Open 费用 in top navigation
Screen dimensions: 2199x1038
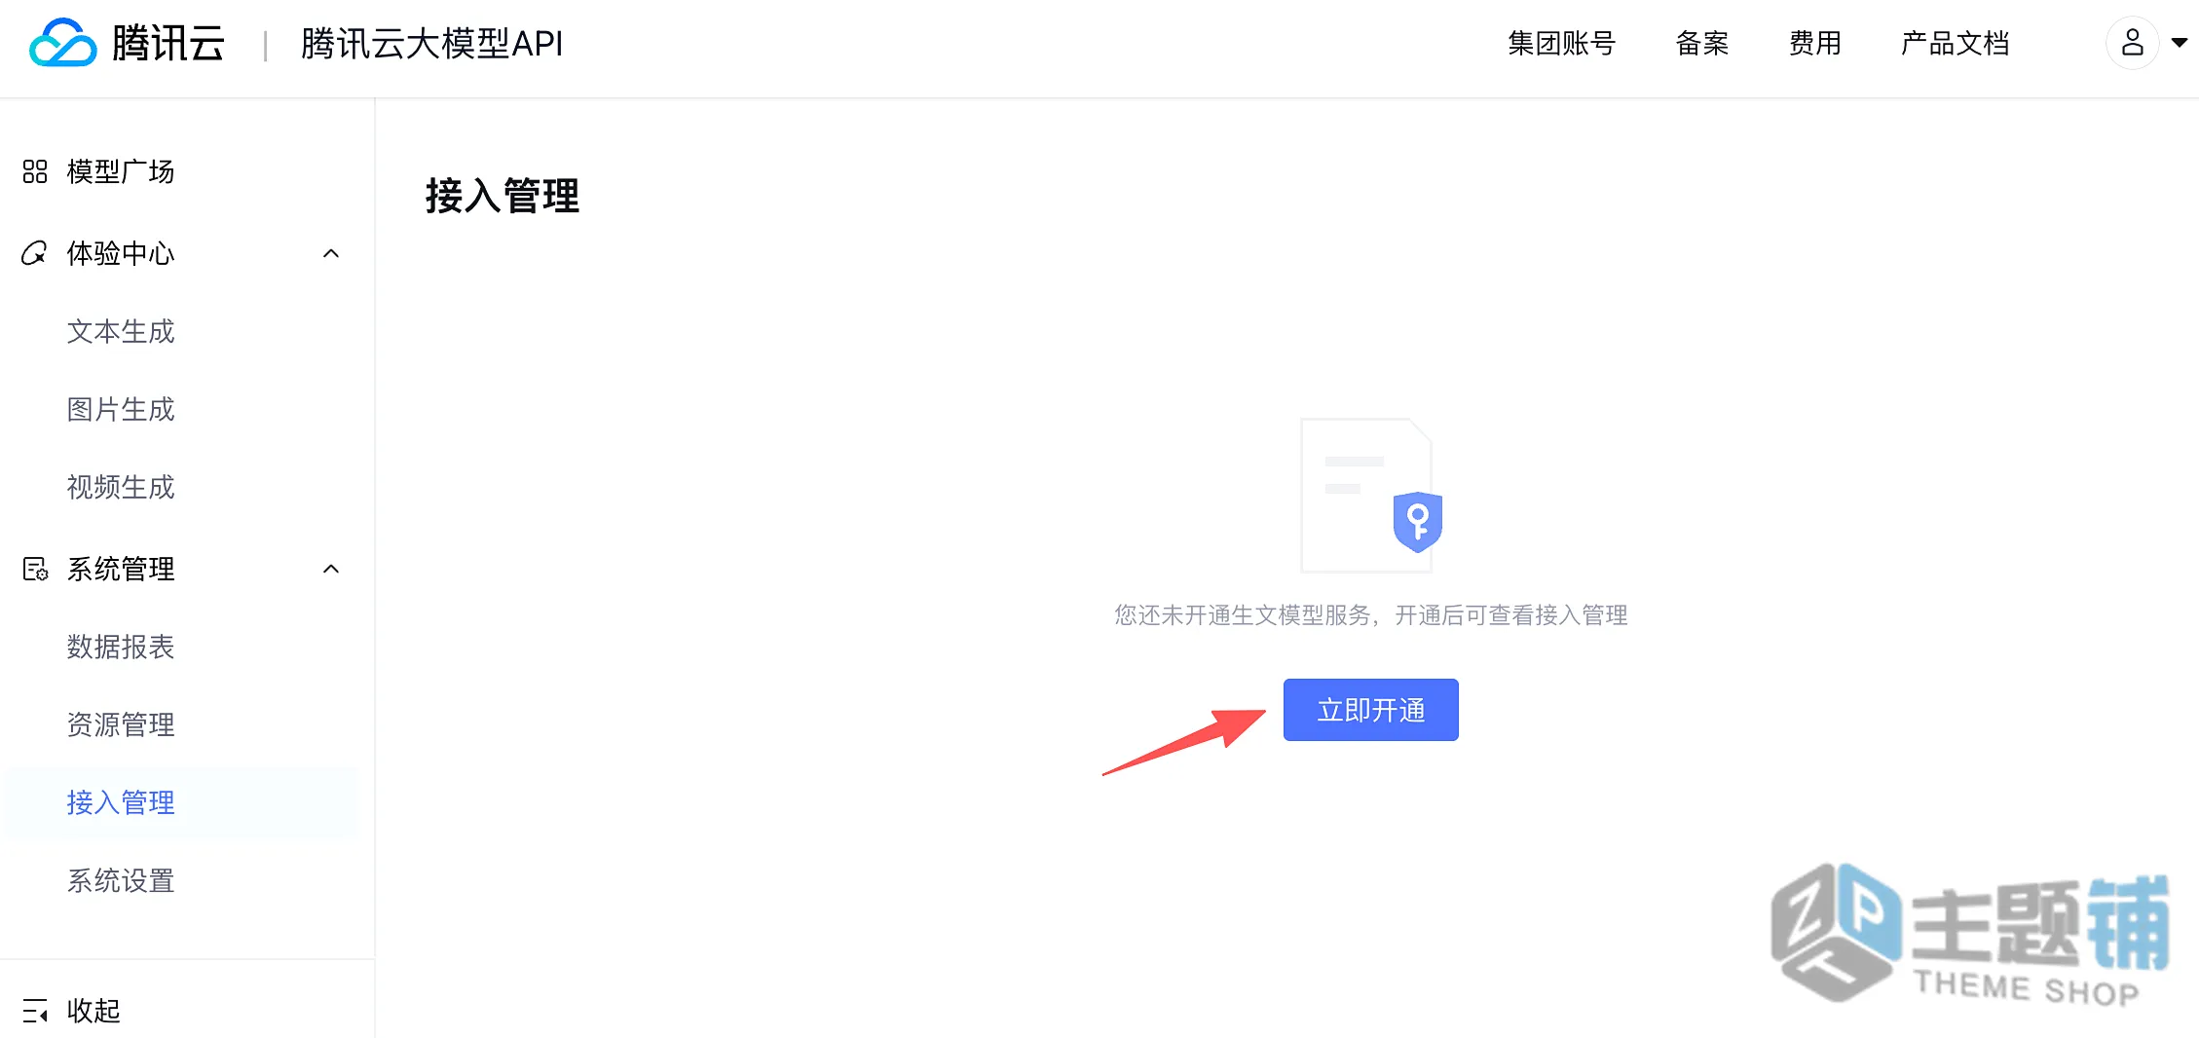(1814, 43)
